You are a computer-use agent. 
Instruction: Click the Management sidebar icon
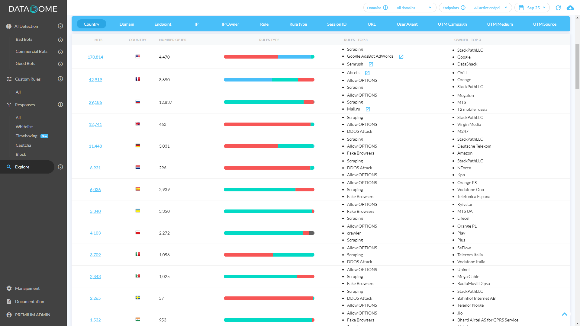point(9,288)
